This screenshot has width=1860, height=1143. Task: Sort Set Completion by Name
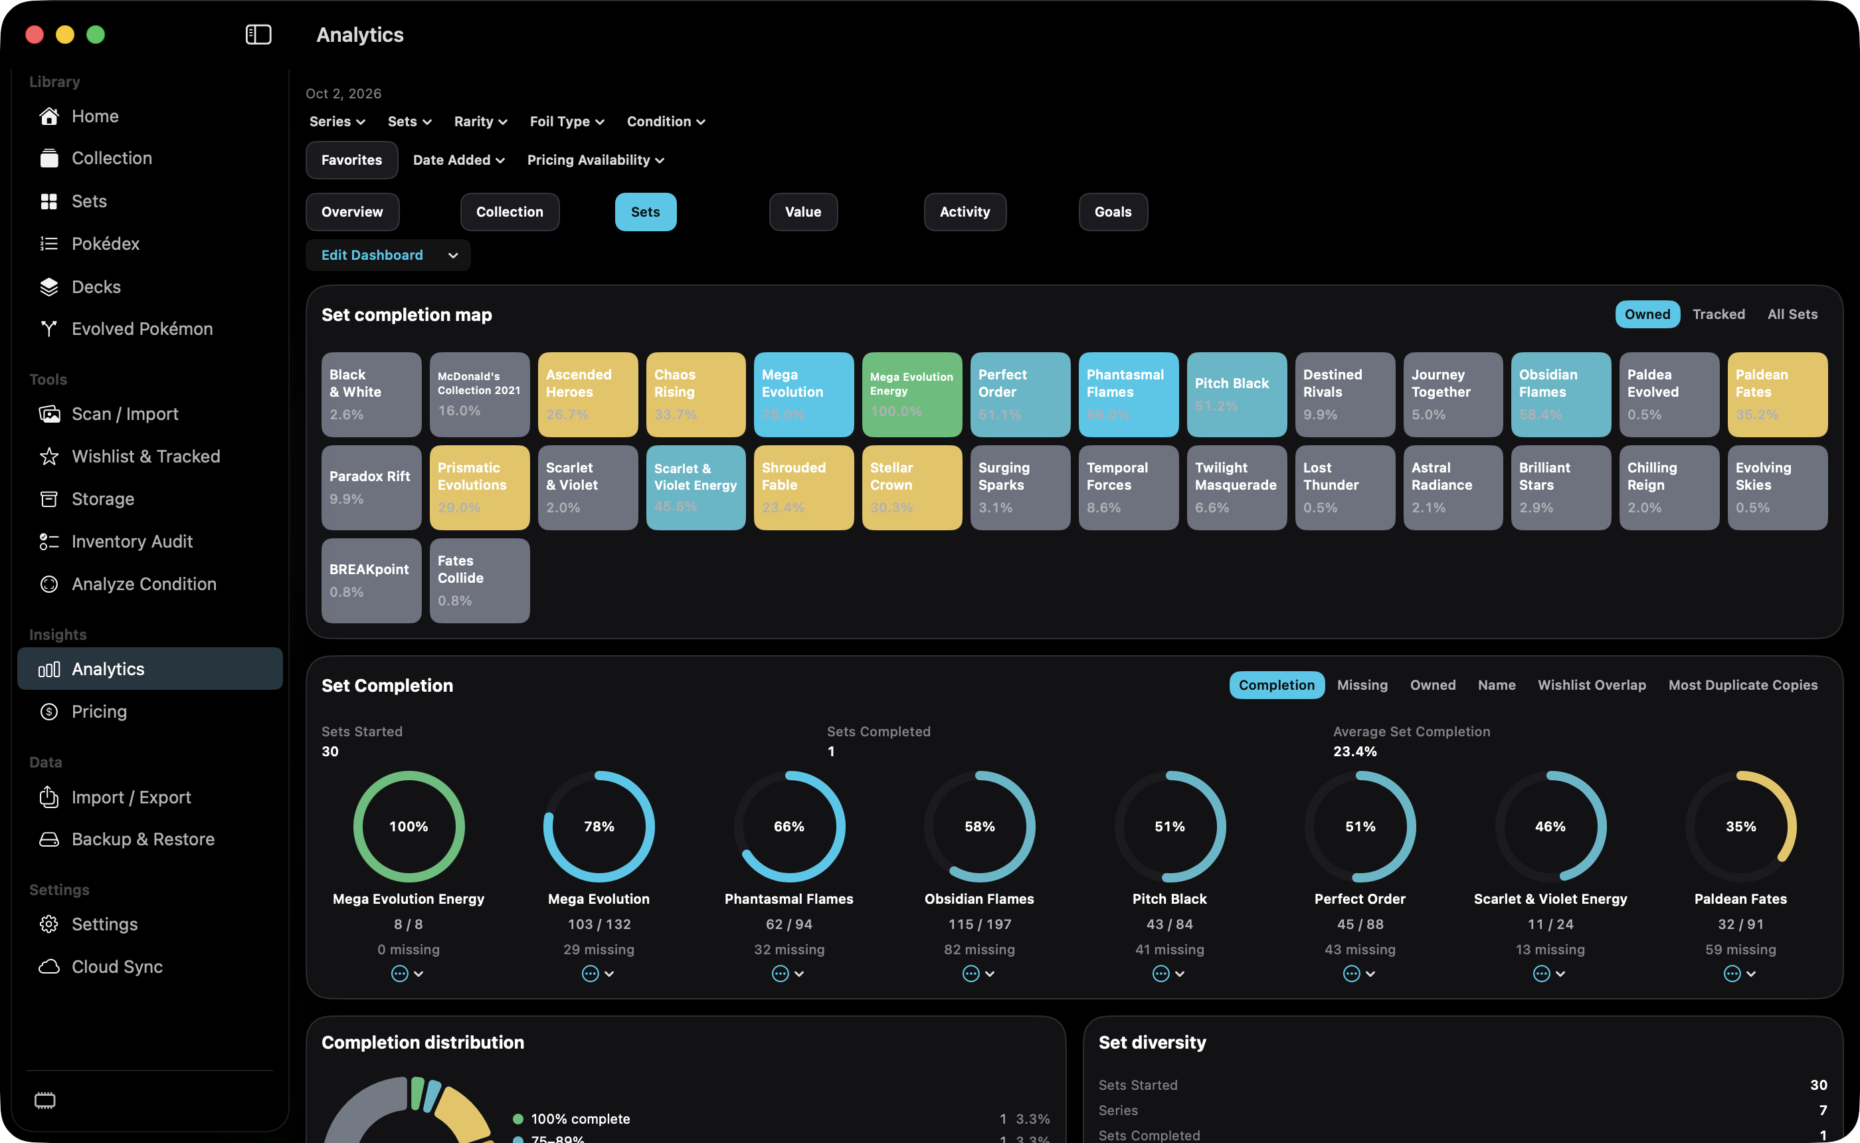pyautogui.click(x=1496, y=685)
